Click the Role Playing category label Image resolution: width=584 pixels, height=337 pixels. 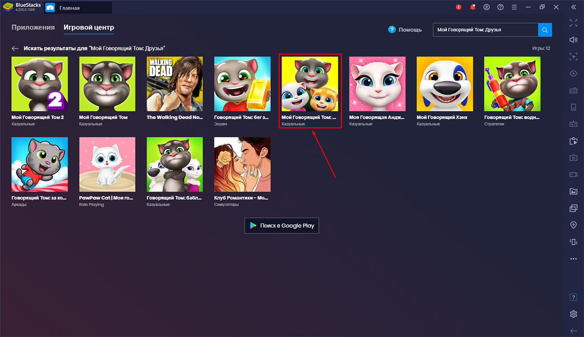click(x=91, y=204)
